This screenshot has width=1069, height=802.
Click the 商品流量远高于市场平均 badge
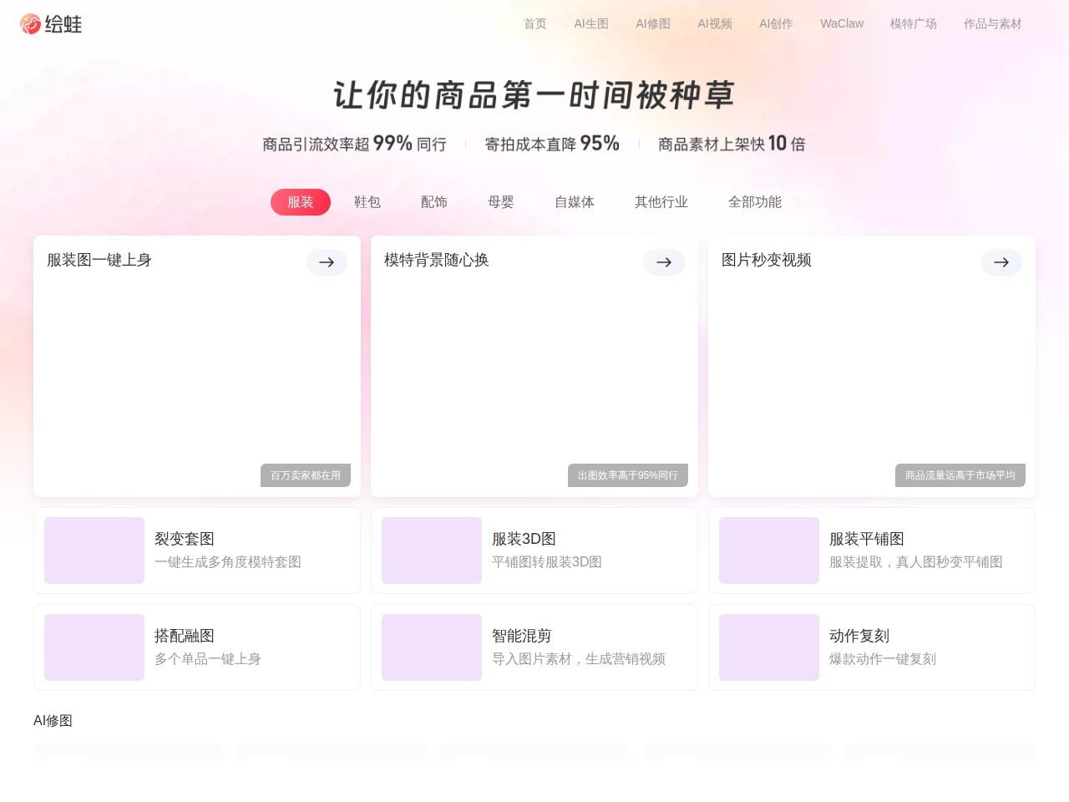point(960,475)
